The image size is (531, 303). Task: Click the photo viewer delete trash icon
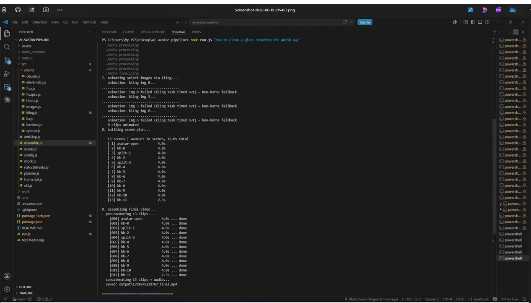(x=4, y=10)
